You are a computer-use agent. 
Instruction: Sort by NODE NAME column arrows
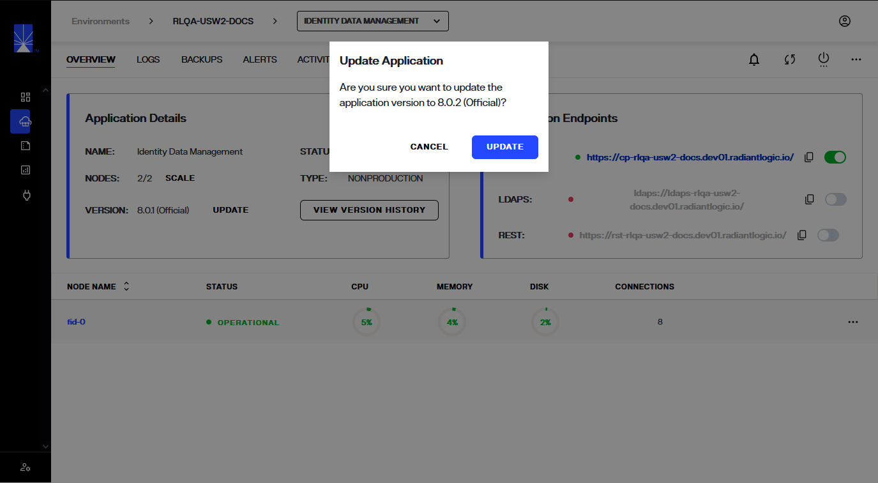126,286
